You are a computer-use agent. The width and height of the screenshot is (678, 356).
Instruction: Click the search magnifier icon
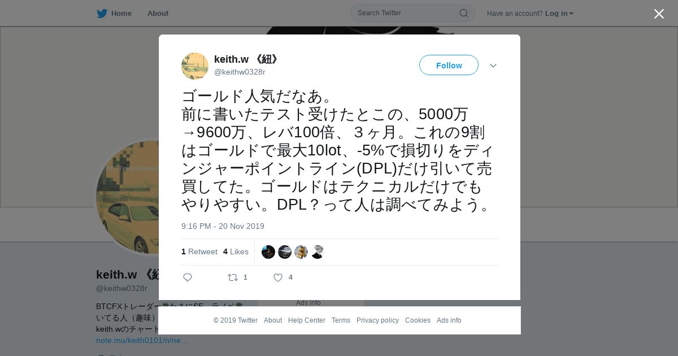pyautogui.click(x=463, y=13)
